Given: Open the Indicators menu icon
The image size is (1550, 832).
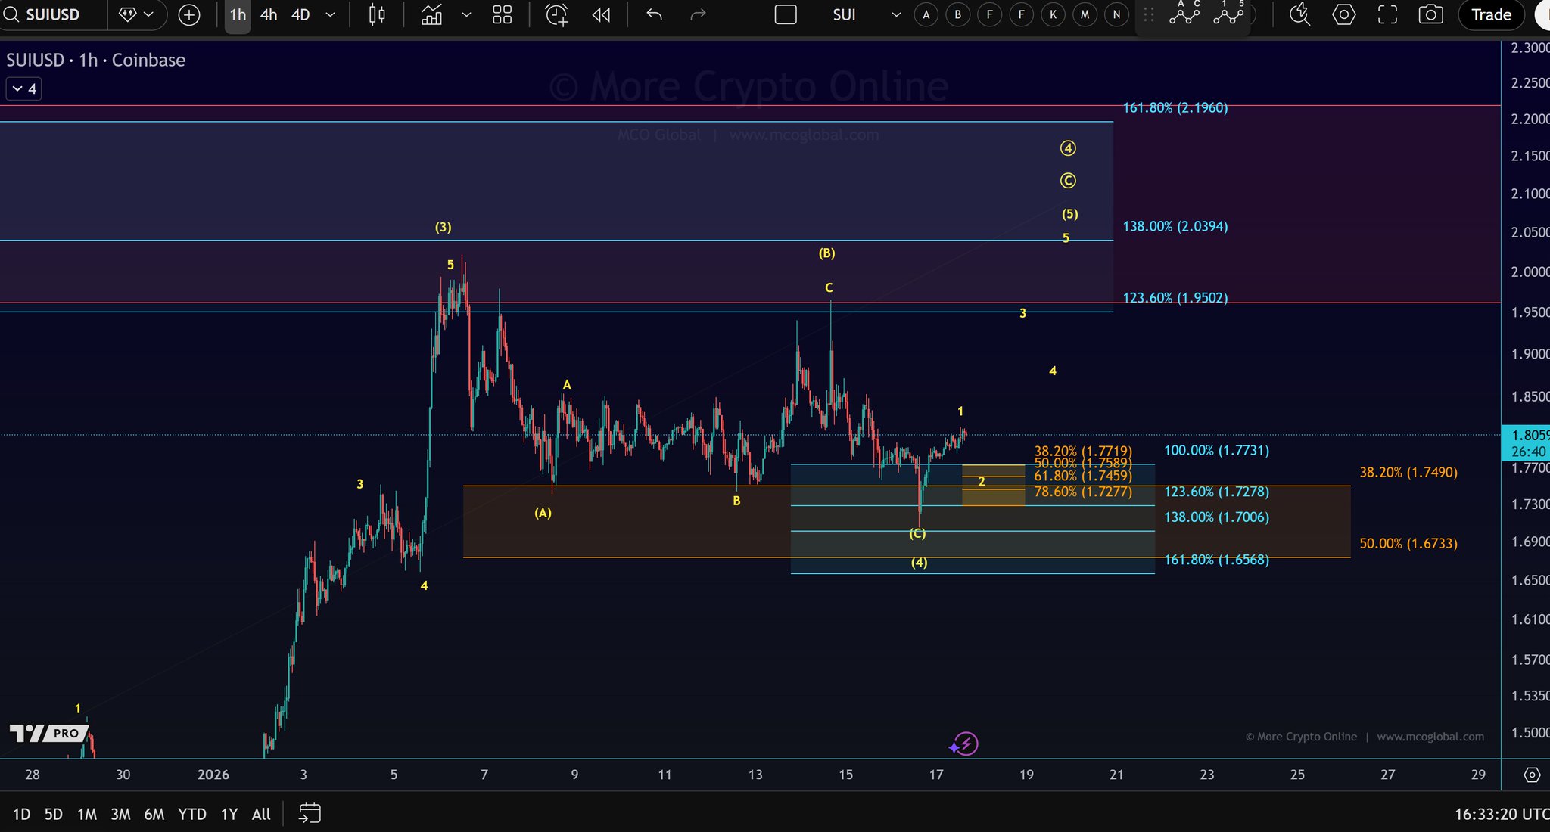Looking at the screenshot, I should click(432, 14).
